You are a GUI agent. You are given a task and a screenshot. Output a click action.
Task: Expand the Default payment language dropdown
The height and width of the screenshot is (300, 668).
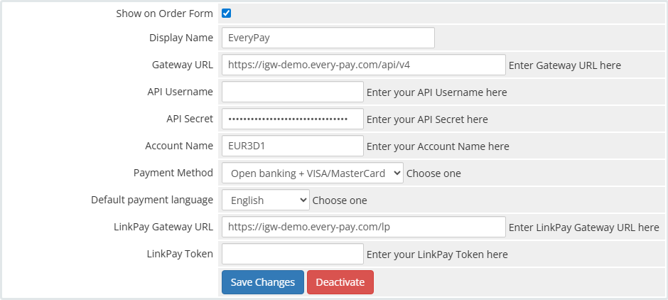[265, 200]
